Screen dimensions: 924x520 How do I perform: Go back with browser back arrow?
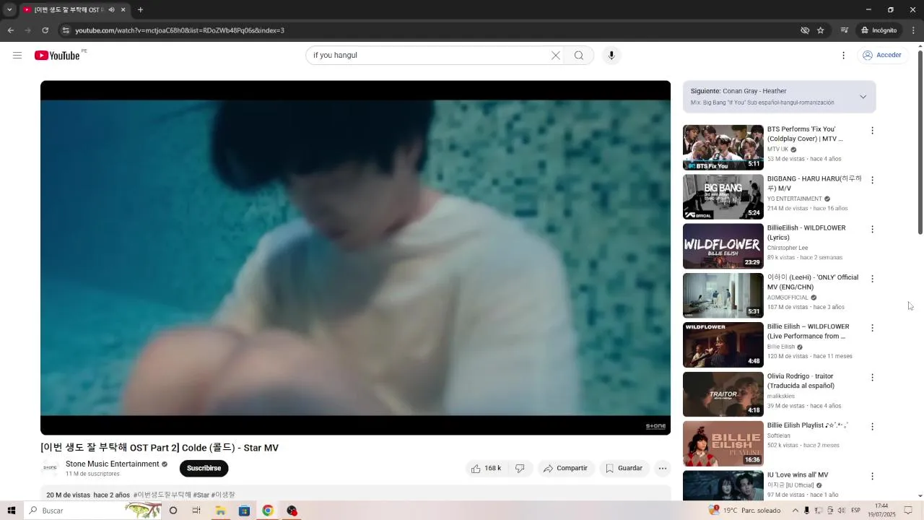10,30
